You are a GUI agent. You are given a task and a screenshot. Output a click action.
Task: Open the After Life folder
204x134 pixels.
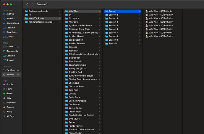pyautogui.click(x=82, y=22)
